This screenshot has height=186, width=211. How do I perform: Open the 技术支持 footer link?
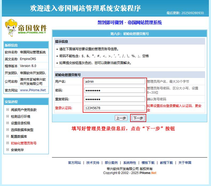[x=93, y=163]
